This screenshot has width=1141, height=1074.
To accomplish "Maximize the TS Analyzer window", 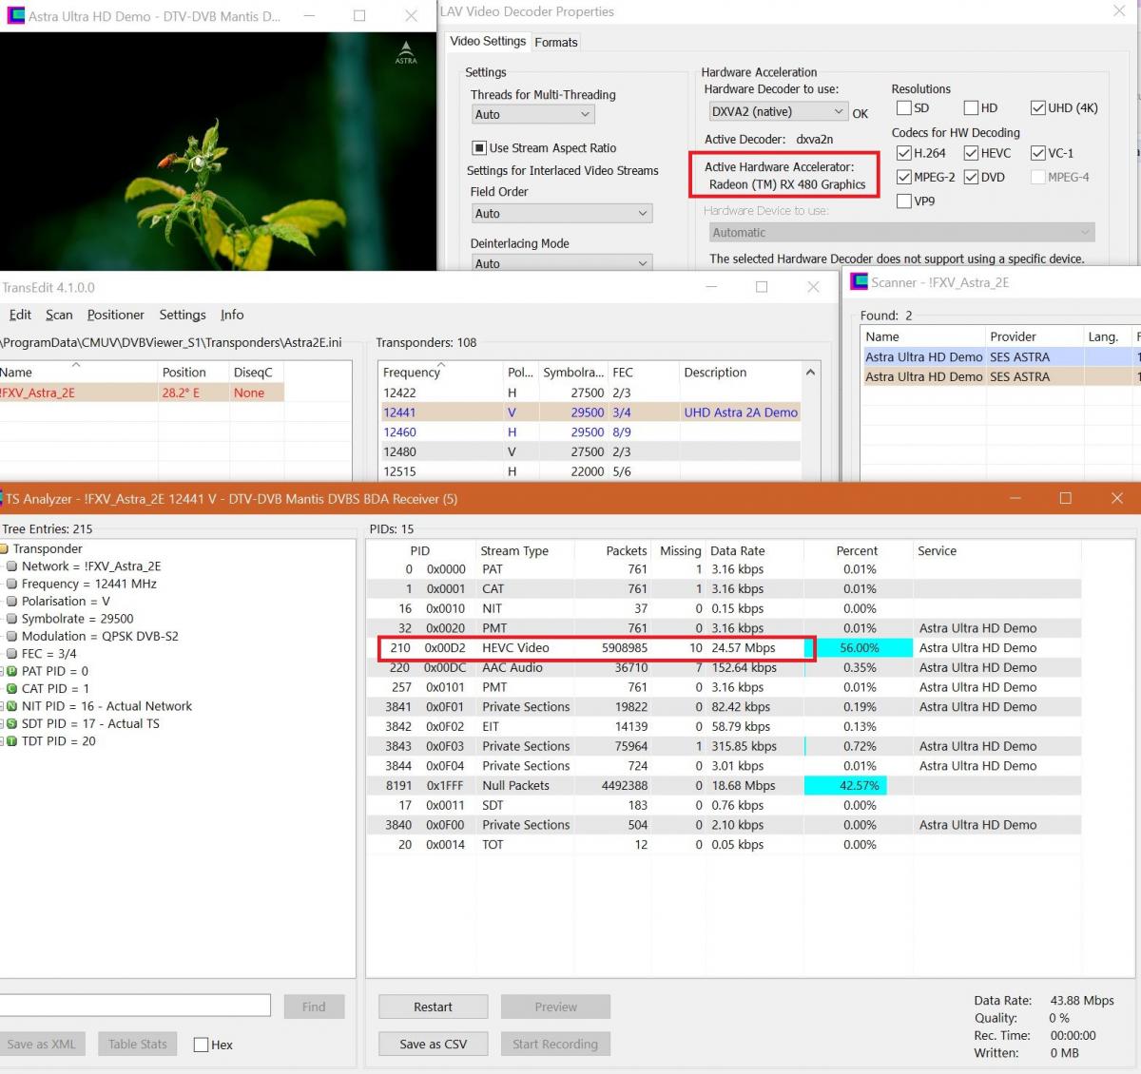I will click(1065, 498).
